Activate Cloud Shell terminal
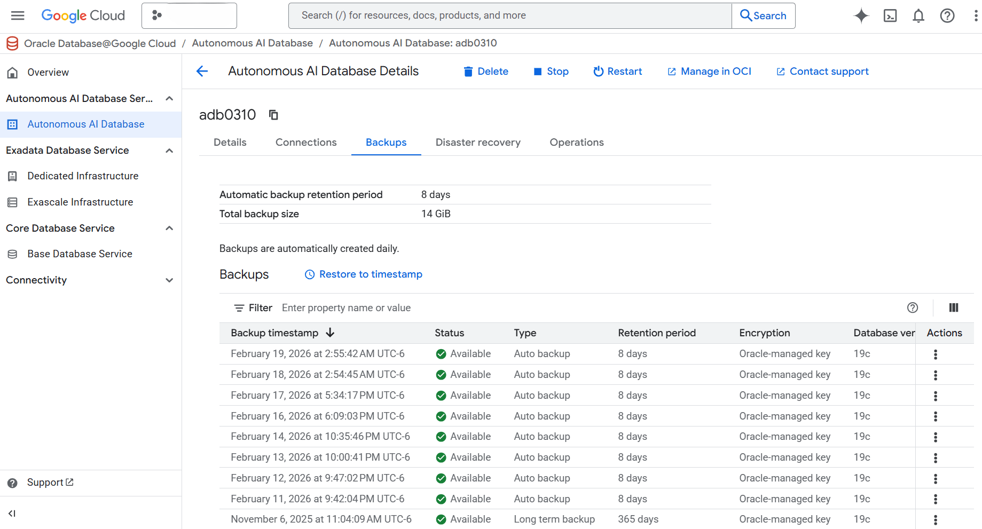Viewport: 982px width, 529px height. [890, 15]
